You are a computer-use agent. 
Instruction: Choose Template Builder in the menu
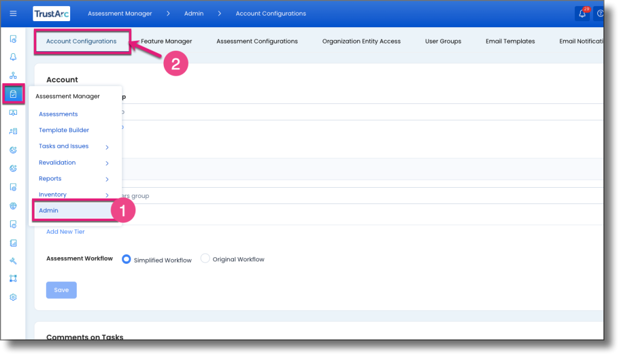[x=64, y=130]
